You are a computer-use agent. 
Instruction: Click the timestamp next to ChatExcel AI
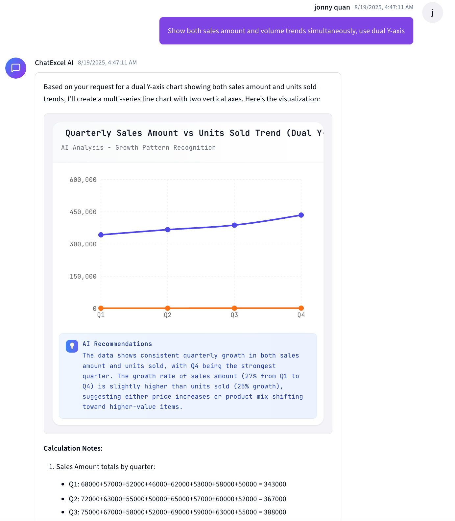(108, 62)
